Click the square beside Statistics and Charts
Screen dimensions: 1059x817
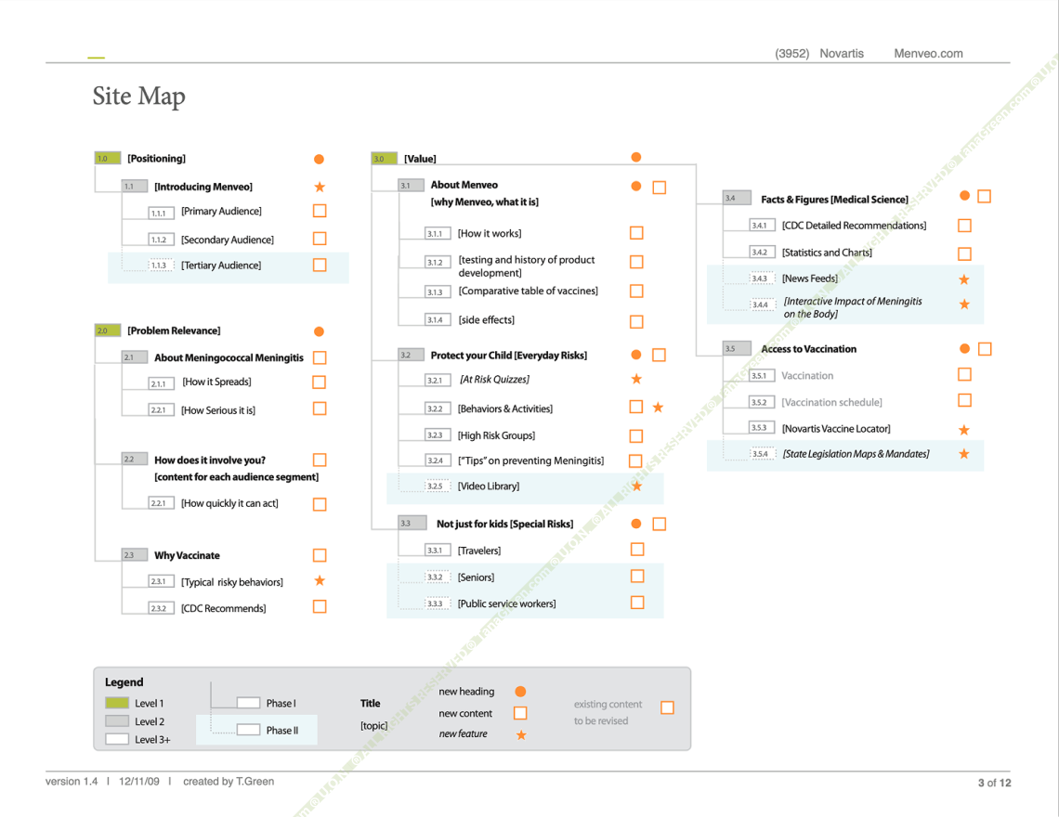click(x=964, y=253)
